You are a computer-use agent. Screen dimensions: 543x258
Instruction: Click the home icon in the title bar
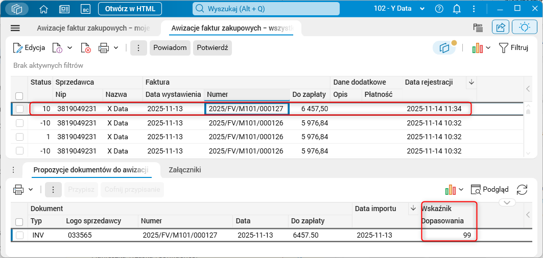tap(43, 9)
